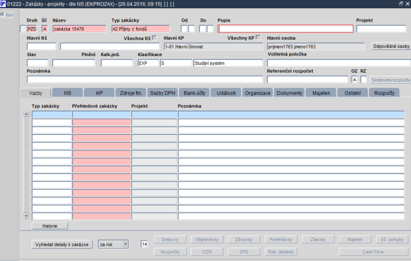
Task: Click the Historie button
Action: point(49,226)
